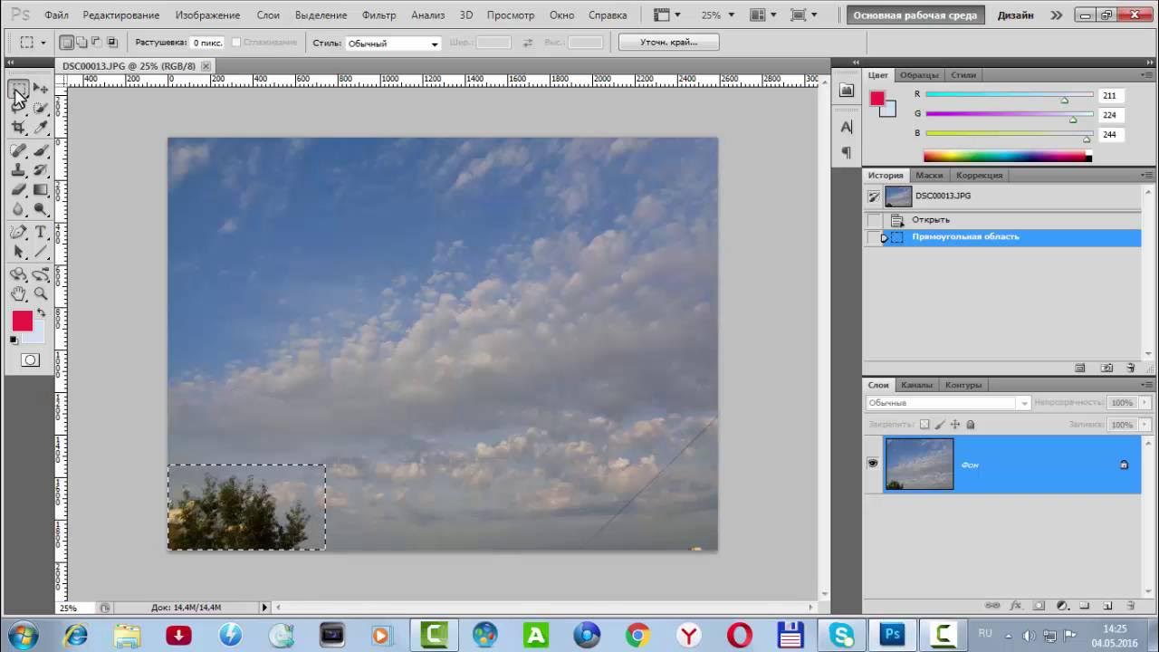Click the Уточн. край button
1159x652 pixels.
click(x=669, y=42)
